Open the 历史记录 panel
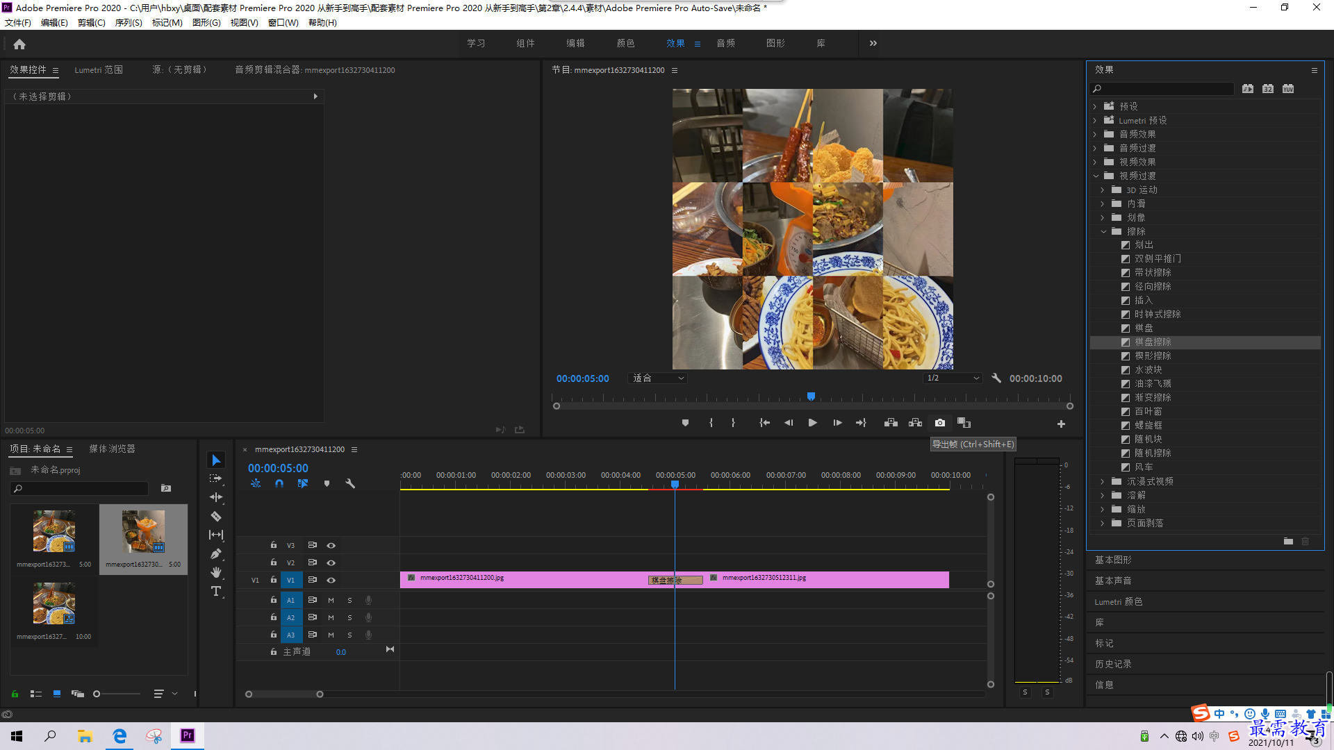The width and height of the screenshot is (1334, 750). click(x=1113, y=664)
